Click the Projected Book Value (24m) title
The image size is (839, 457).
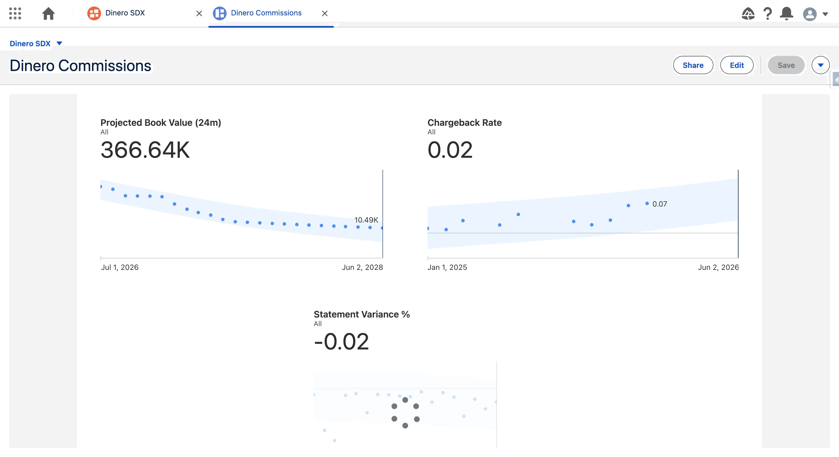[x=161, y=123]
